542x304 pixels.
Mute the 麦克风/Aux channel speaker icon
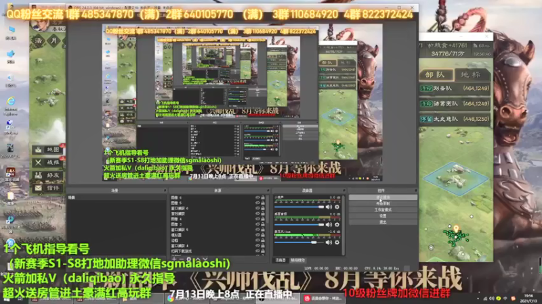(329, 243)
